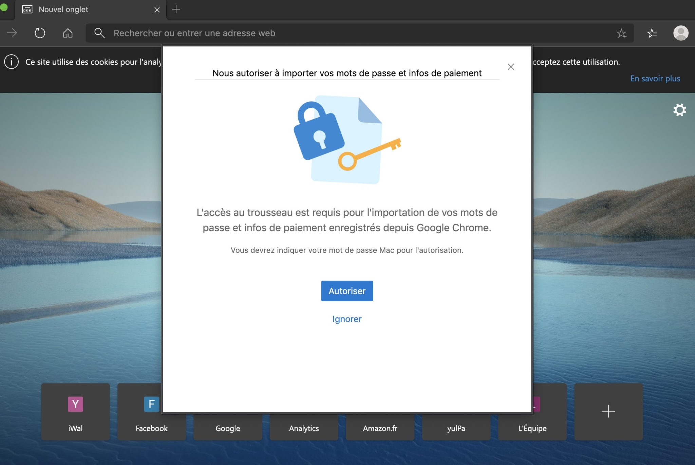Click Ignorer to skip password import
This screenshot has height=465, width=695.
347,319
